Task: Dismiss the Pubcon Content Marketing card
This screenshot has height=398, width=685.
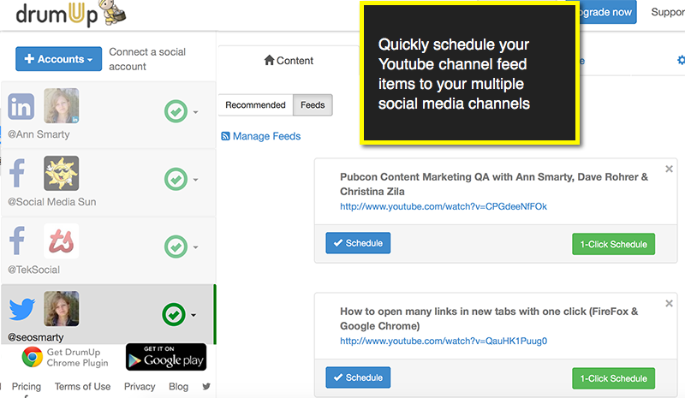Action: (x=669, y=169)
